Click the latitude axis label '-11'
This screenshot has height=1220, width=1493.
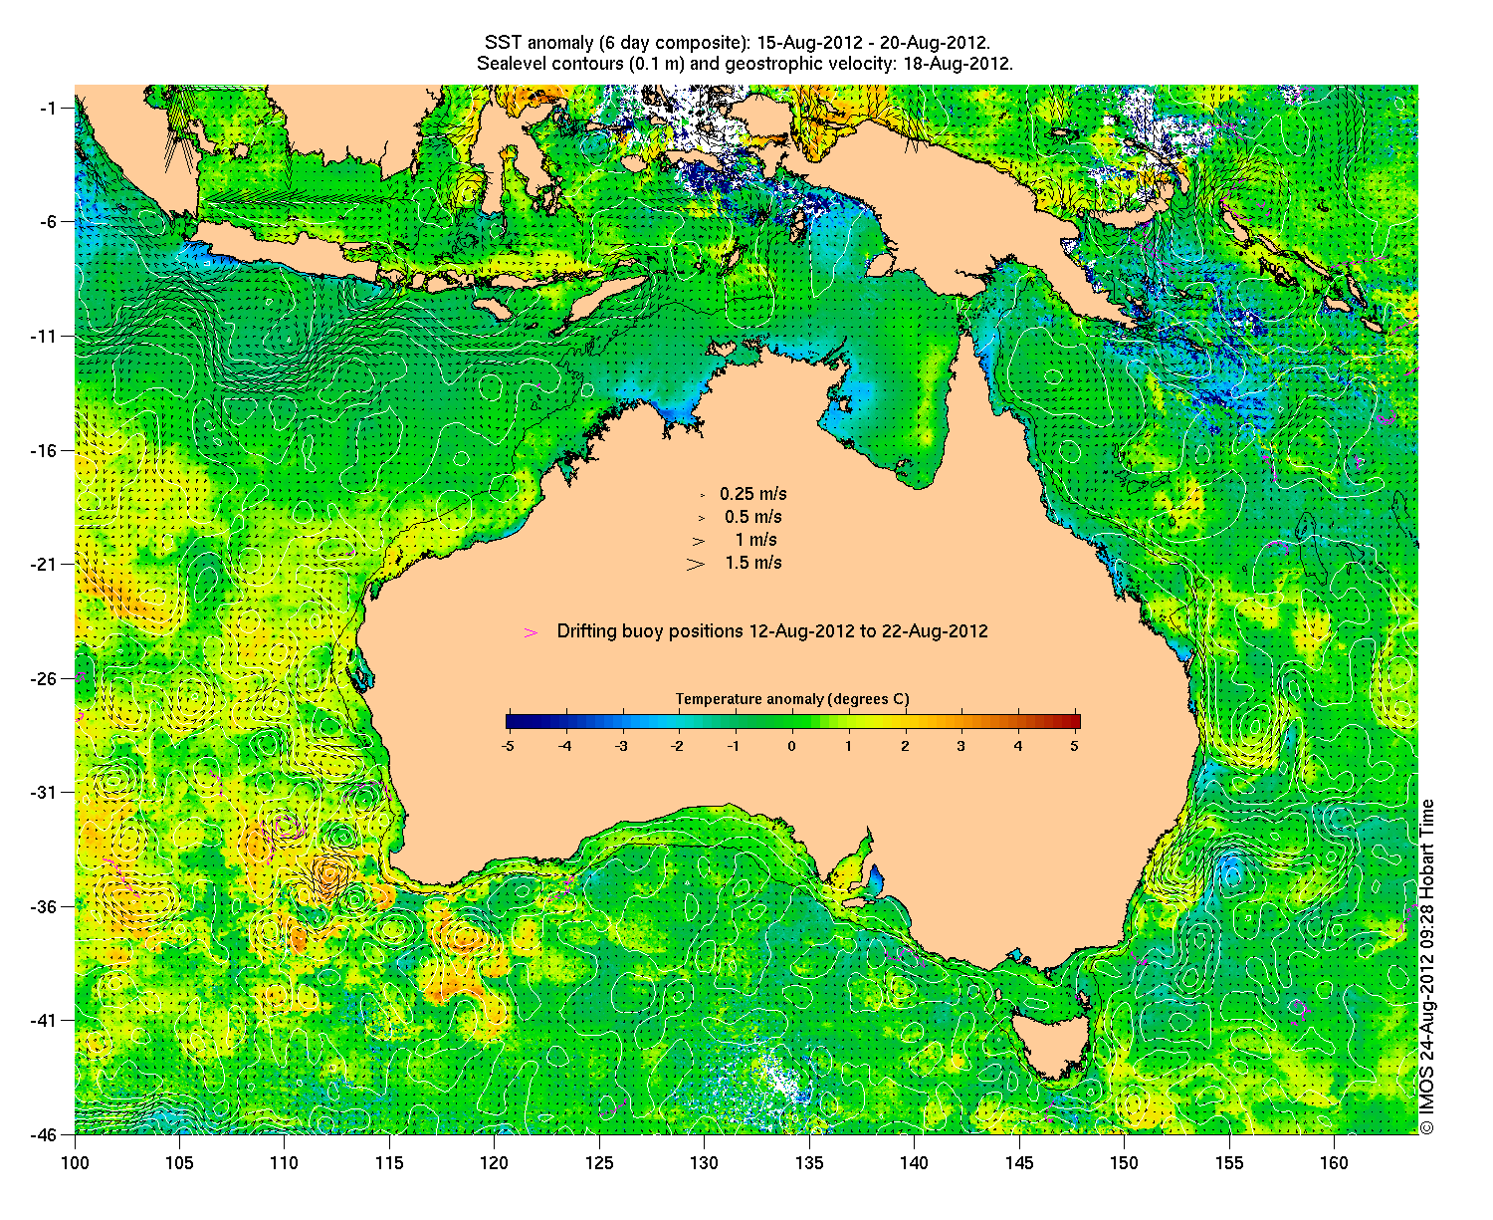44,336
